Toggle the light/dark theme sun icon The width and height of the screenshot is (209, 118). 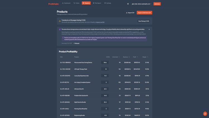(128, 4)
